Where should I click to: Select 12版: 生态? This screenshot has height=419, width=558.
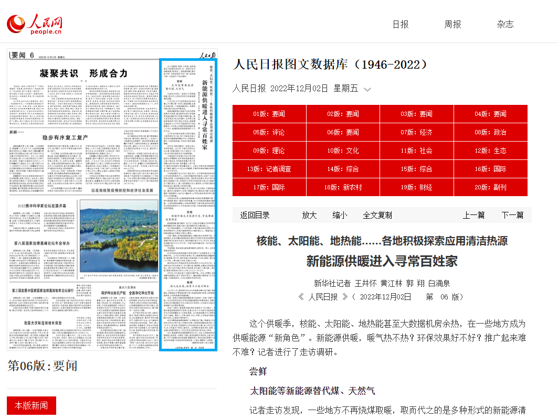490,151
